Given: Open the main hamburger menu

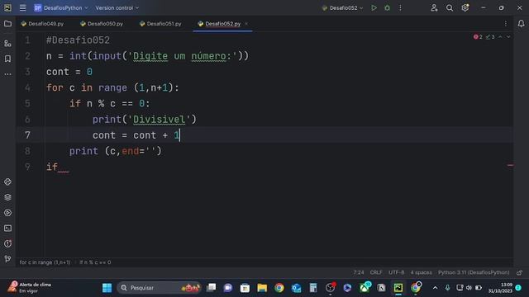Looking at the screenshot, I should pyautogui.click(x=22, y=7).
